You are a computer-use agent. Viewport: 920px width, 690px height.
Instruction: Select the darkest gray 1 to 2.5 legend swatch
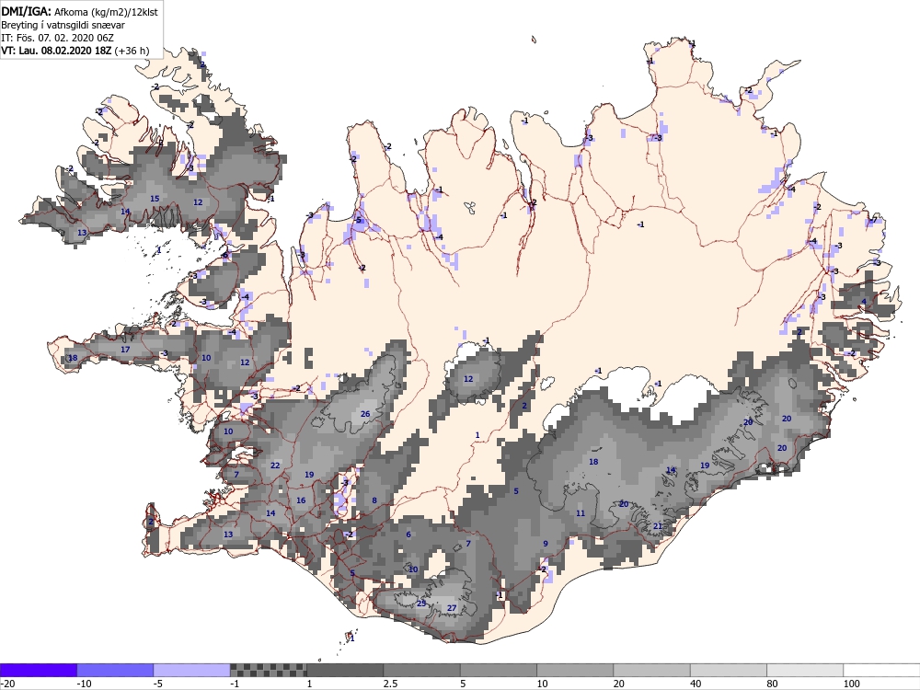[x=345, y=670]
